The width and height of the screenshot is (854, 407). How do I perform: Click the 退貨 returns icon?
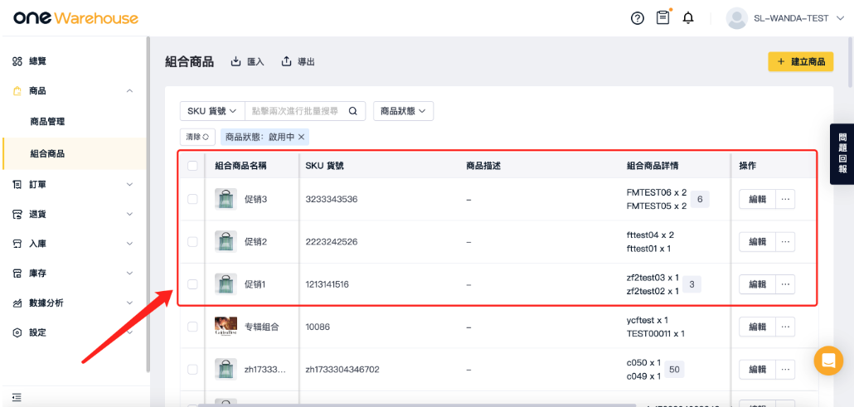[17, 214]
